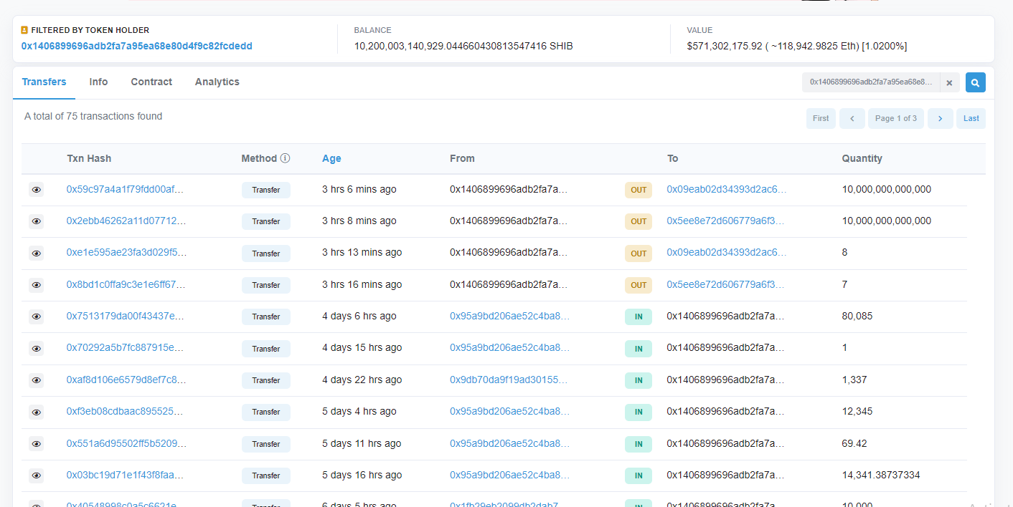Click the blue search magnifier button
This screenshot has width=1013, height=507.
coord(975,82)
